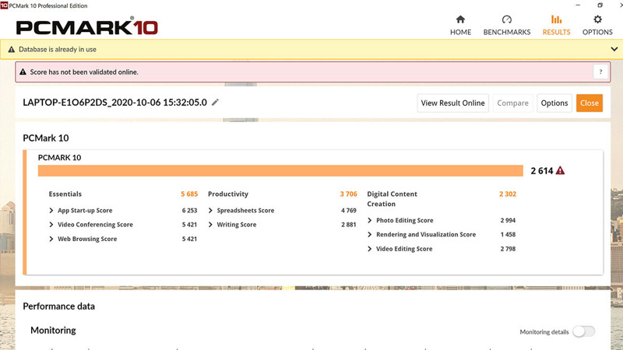Click Digital Content Creation score 2 302
Image resolution: width=623 pixels, height=350 pixels.
click(x=508, y=194)
